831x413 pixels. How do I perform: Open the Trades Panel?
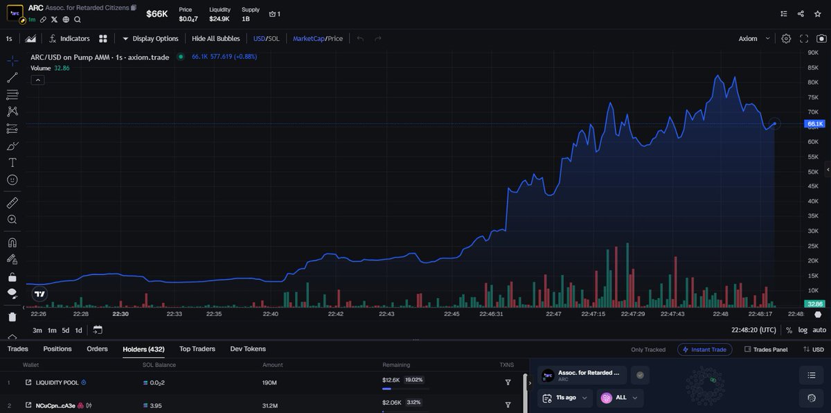click(766, 349)
